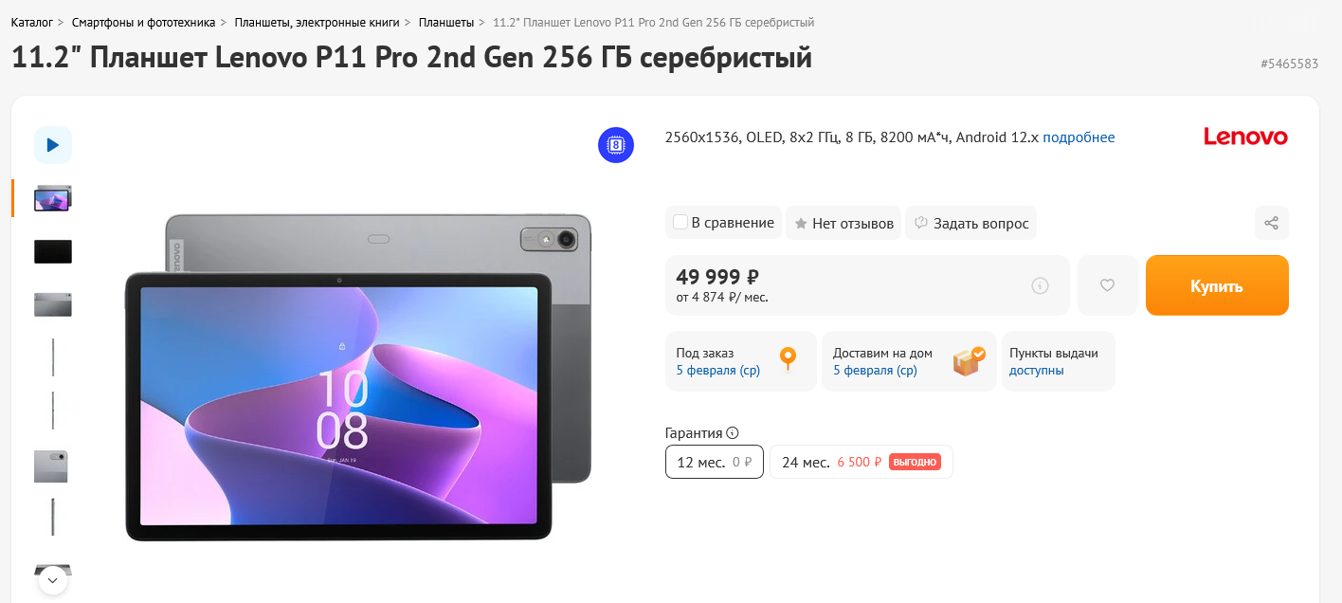Select the 24 мес. warranty option
This screenshot has width=1342, height=603.
click(861, 462)
